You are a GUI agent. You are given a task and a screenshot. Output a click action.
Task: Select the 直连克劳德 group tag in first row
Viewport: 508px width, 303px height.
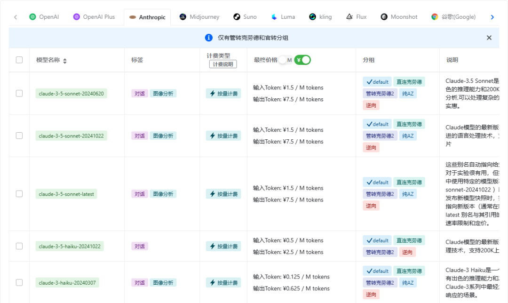409,82
